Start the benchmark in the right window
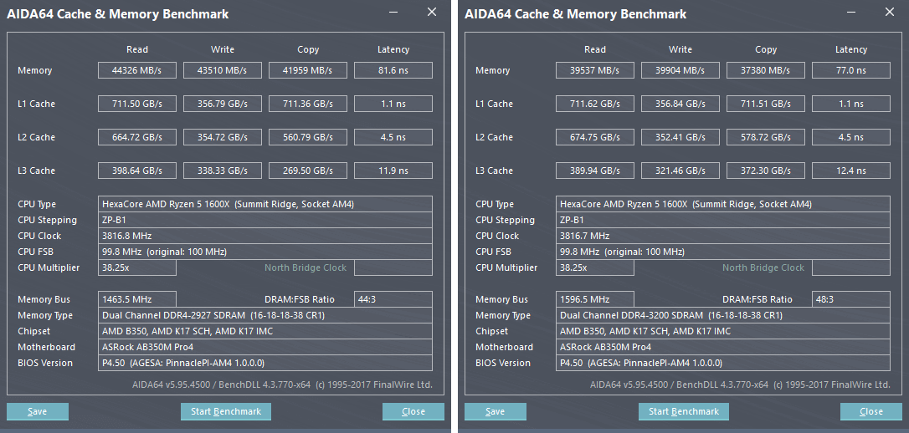Viewport: 909px width, 433px height. click(x=684, y=411)
